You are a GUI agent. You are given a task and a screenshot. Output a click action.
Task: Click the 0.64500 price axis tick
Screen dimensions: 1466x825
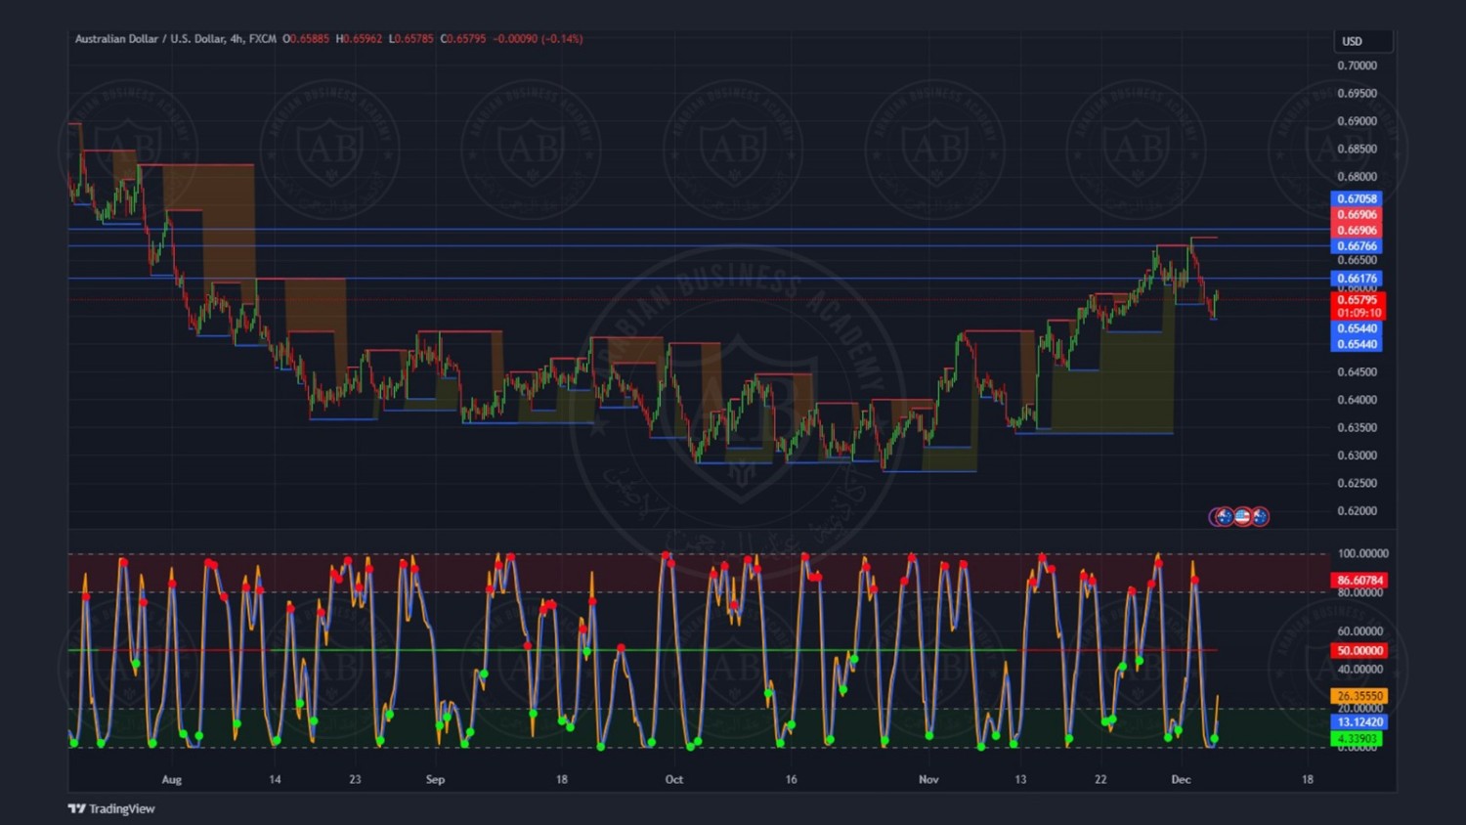(x=1357, y=372)
